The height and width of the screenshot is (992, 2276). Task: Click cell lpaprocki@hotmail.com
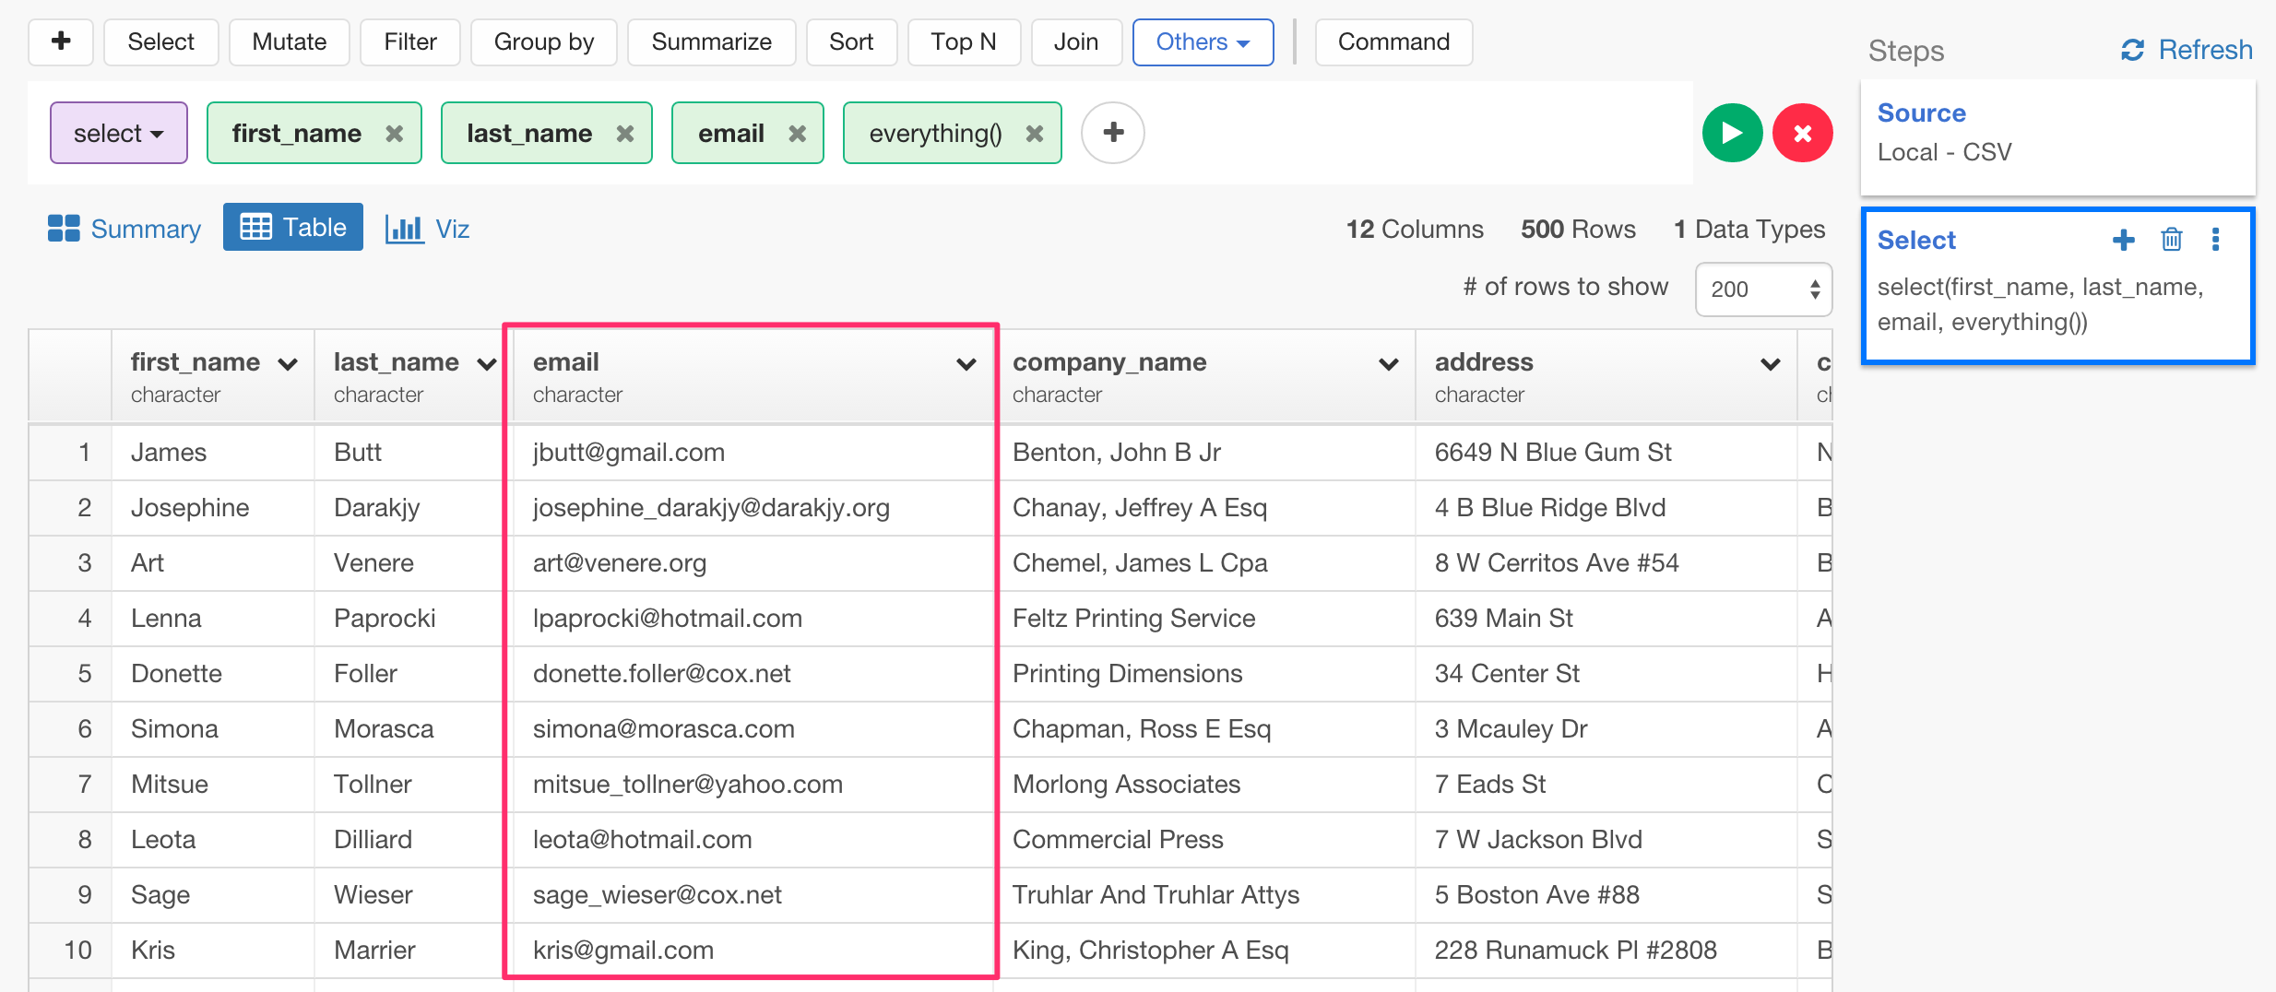(x=753, y=618)
